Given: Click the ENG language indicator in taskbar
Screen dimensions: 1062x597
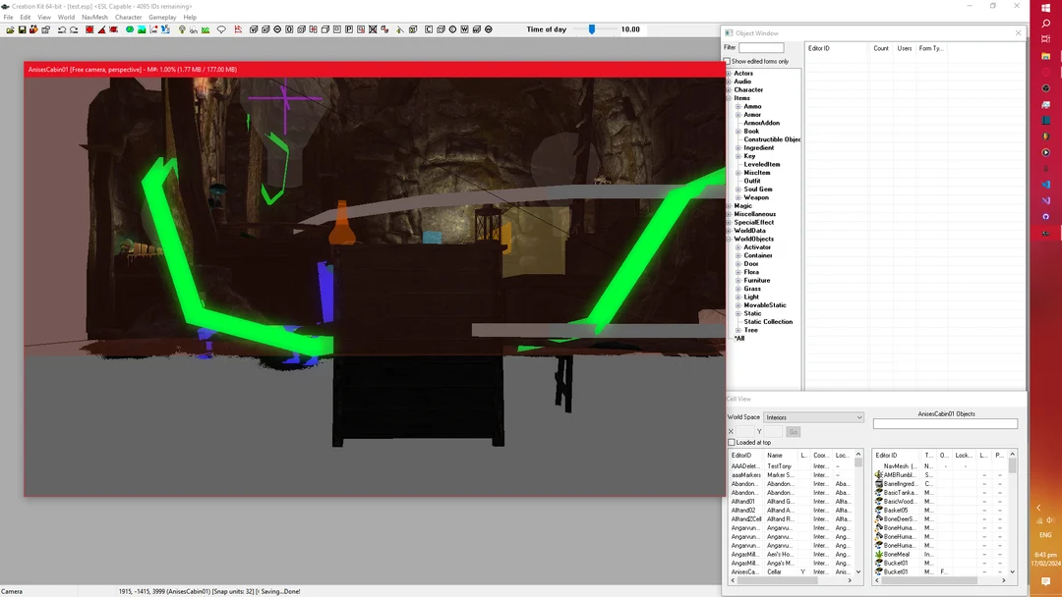Looking at the screenshot, I should click(1045, 535).
